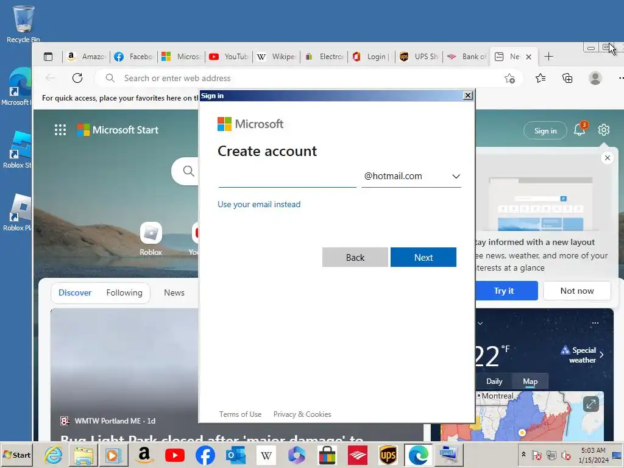The image size is (624, 468).
Task: Open UPS taskbar icon
Action: [x=388, y=455]
